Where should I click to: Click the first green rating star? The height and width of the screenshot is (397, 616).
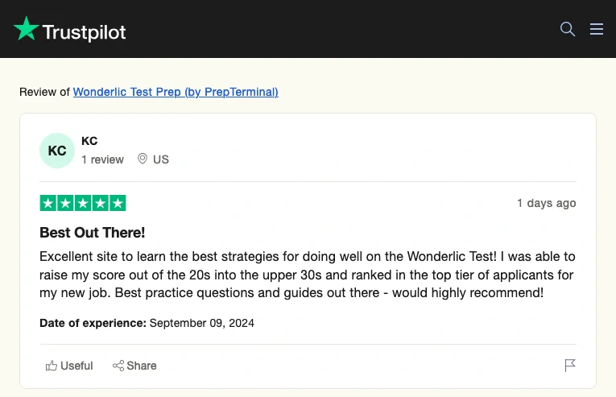click(48, 203)
